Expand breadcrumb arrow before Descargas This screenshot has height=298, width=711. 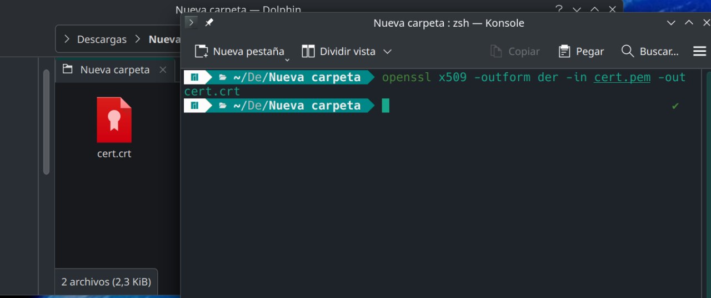click(x=67, y=39)
